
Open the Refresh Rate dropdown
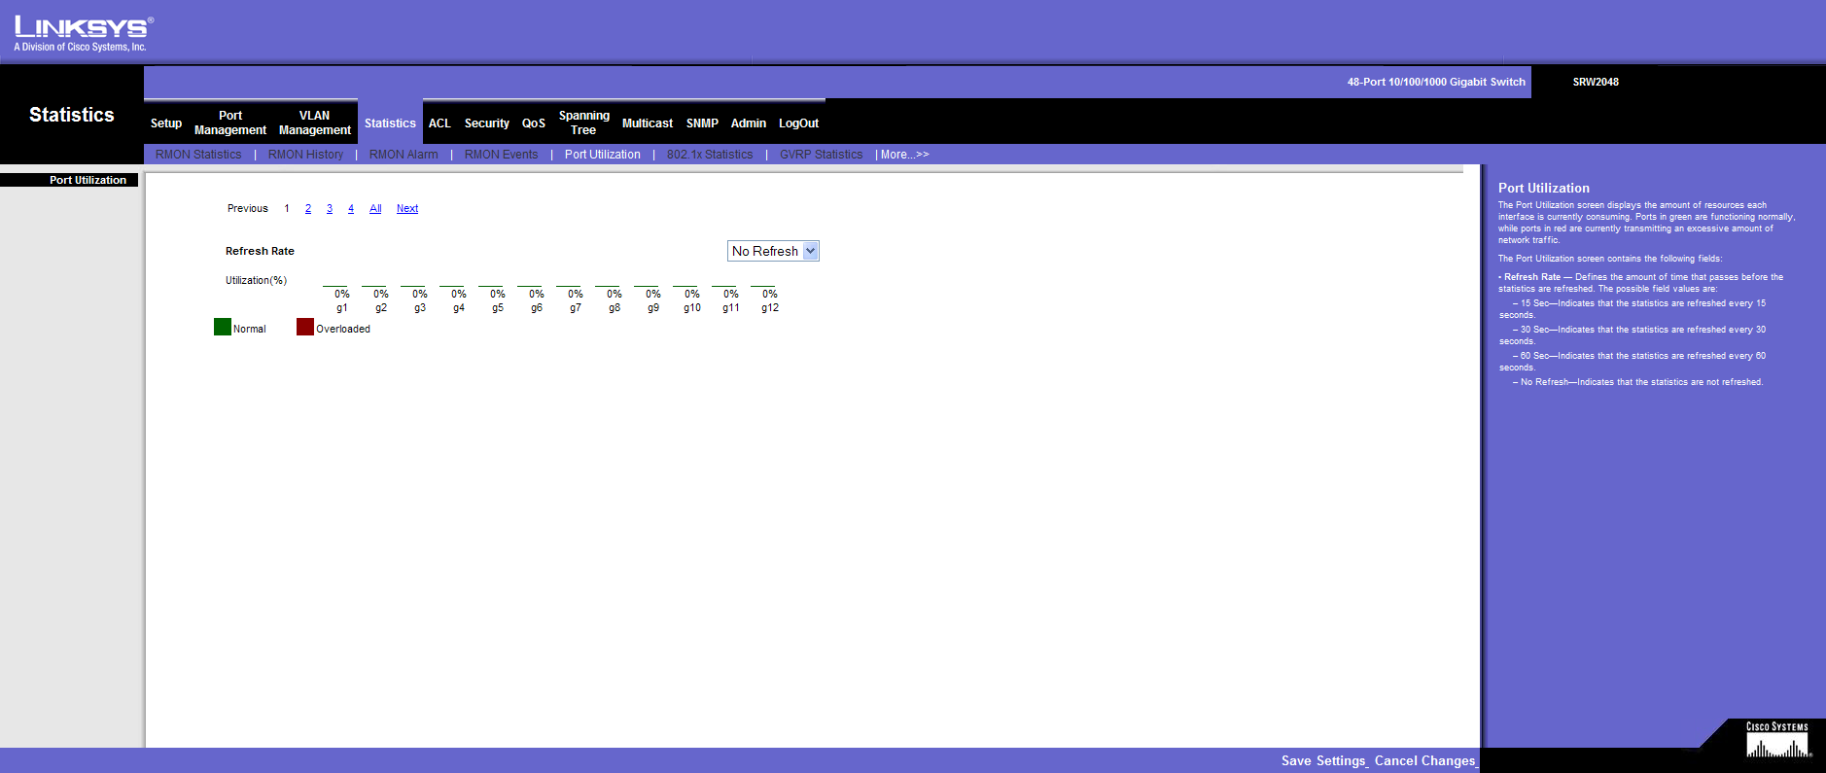coord(774,251)
